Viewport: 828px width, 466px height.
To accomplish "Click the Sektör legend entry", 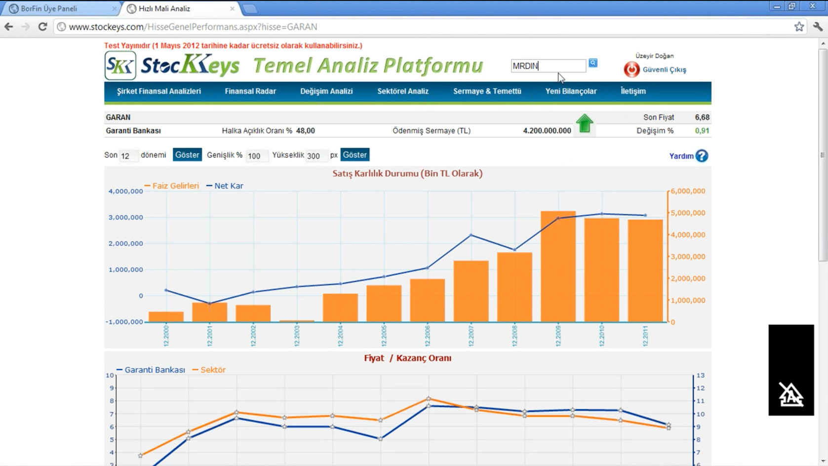I will pyautogui.click(x=209, y=370).
